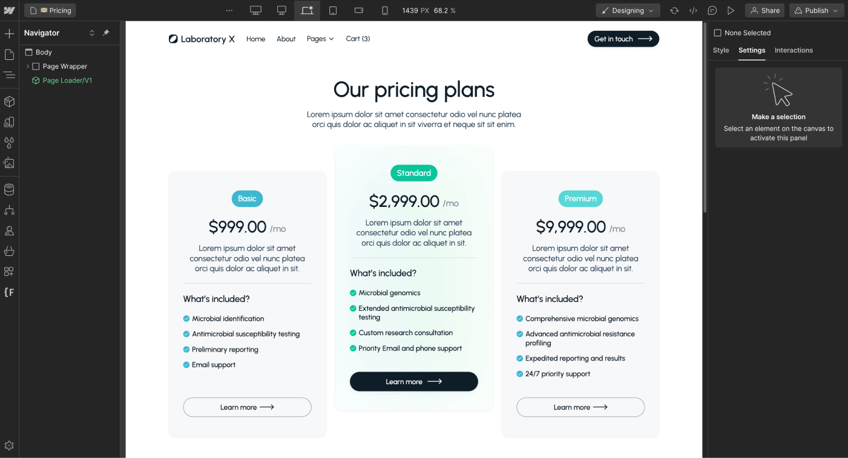Open the CMS Collections panel
Screen dimensions: 848x458
click(x=9, y=189)
